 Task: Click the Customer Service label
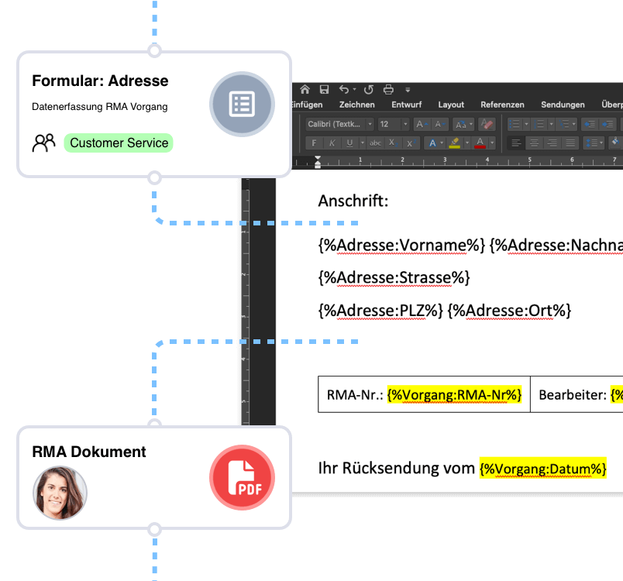(118, 143)
